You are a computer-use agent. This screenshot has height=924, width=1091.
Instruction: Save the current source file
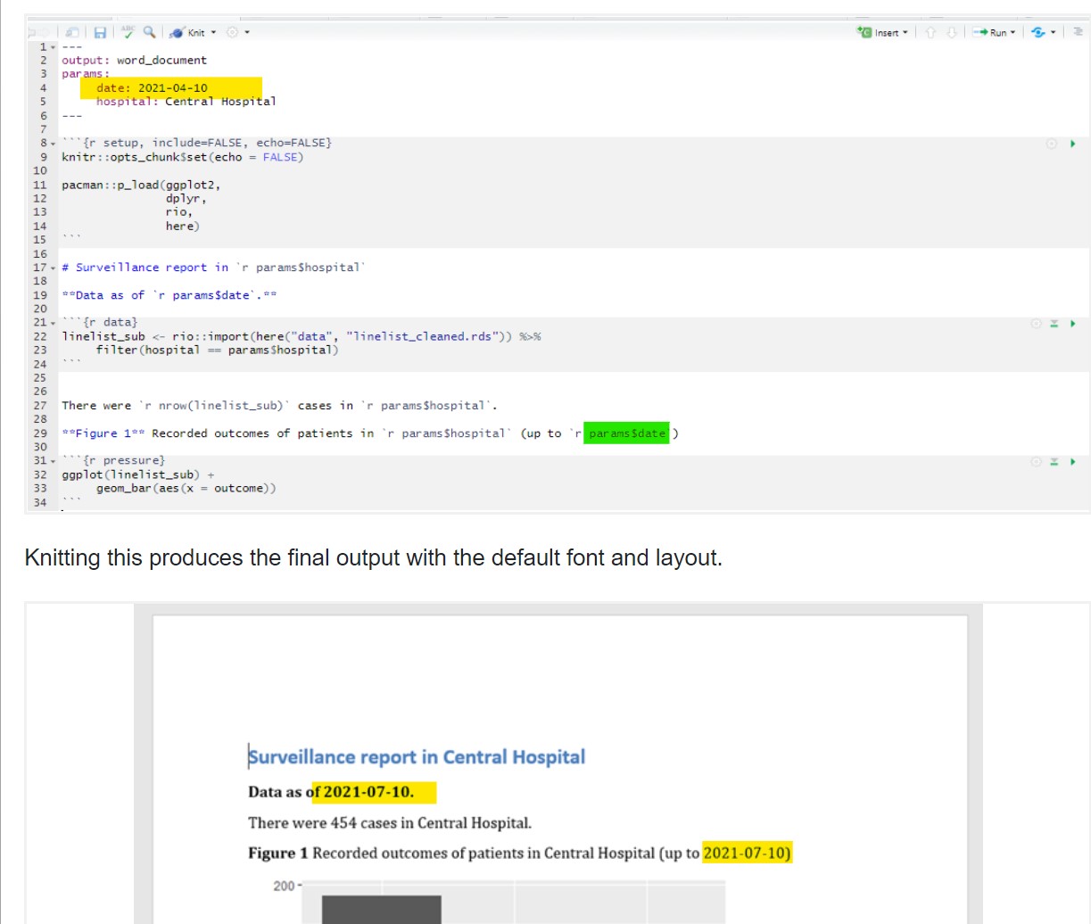pos(100,32)
